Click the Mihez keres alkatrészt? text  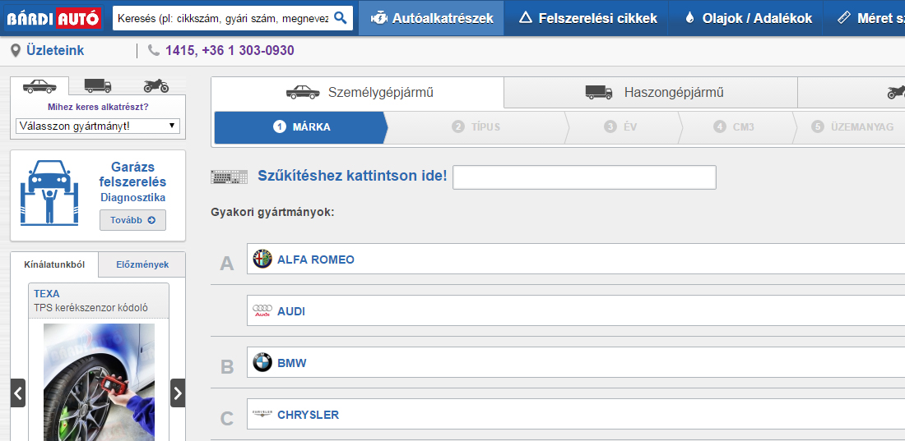coord(98,107)
